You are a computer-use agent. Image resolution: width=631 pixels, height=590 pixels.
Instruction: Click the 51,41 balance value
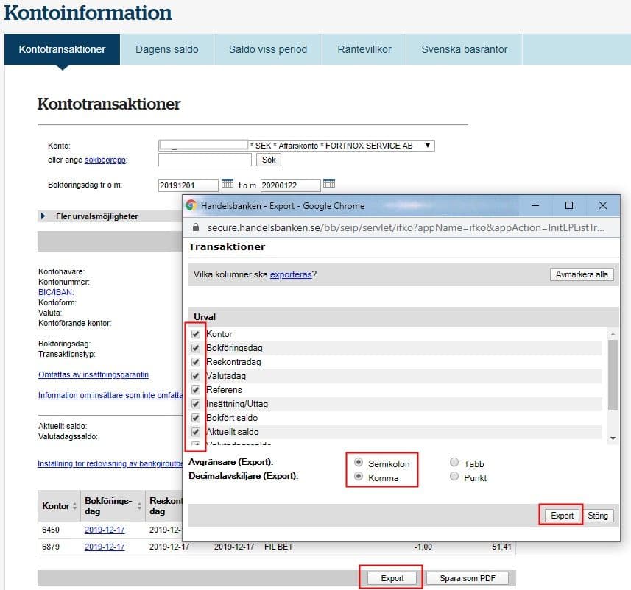[x=501, y=547]
